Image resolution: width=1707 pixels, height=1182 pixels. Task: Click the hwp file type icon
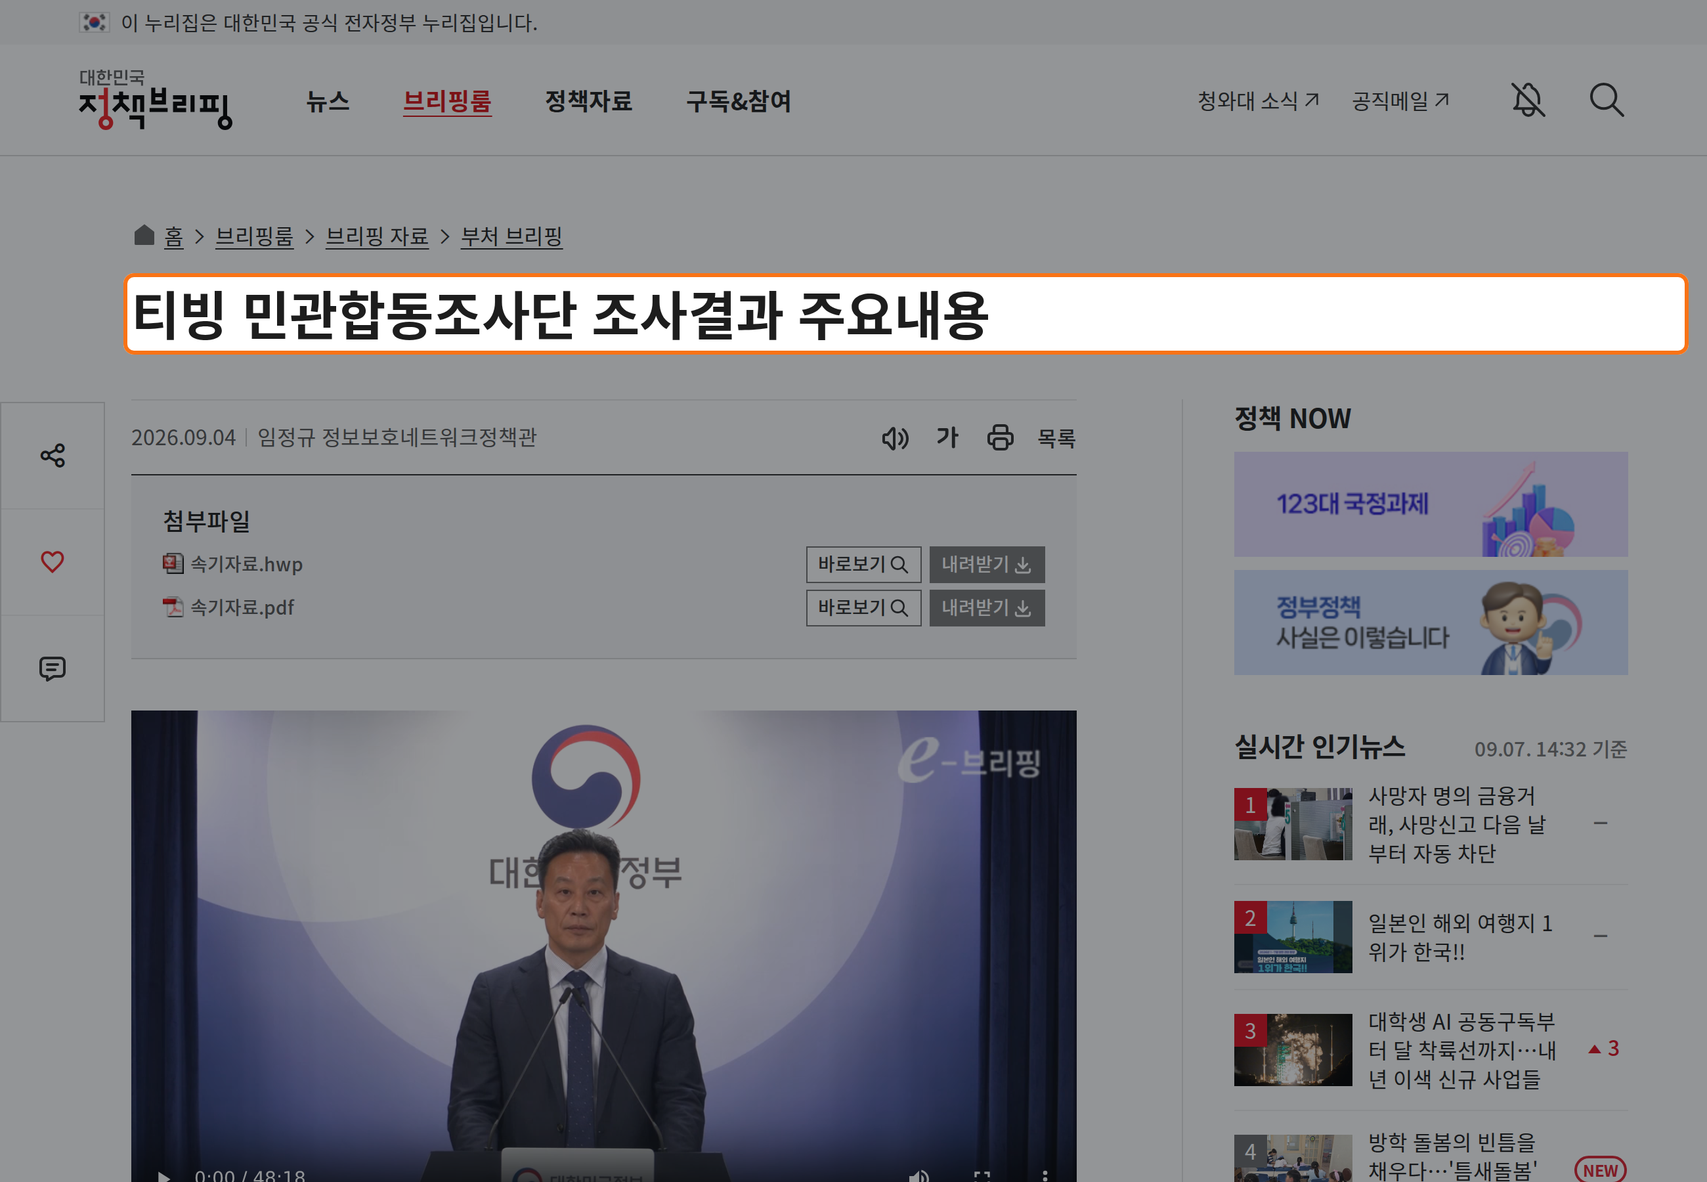pos(173,564)
